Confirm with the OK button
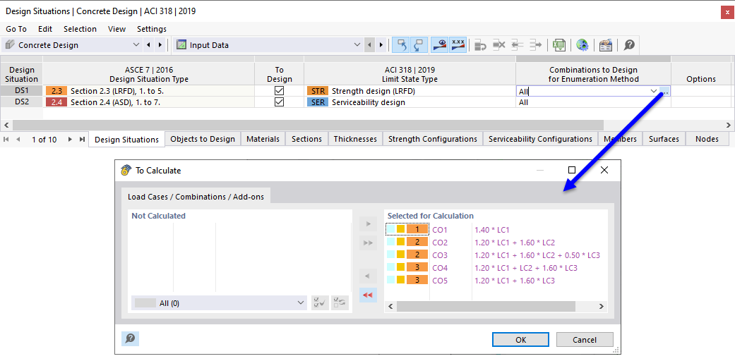The image size is (735, 361). pyautogui.click(x=521, y=340)
